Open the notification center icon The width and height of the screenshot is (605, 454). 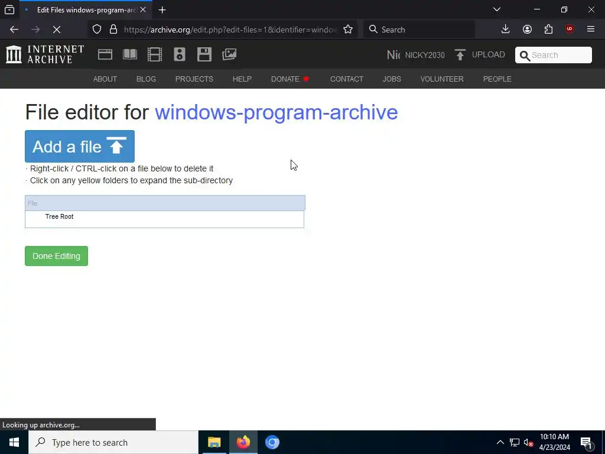(x=587, y=443)
